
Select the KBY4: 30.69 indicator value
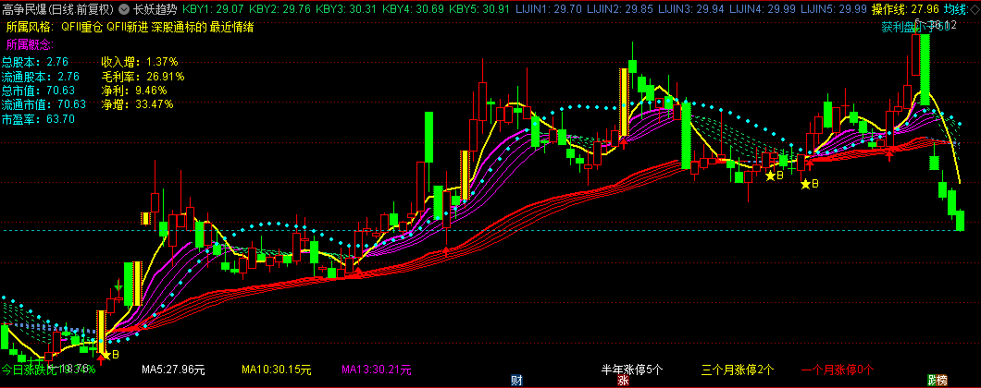click(413, 10)
